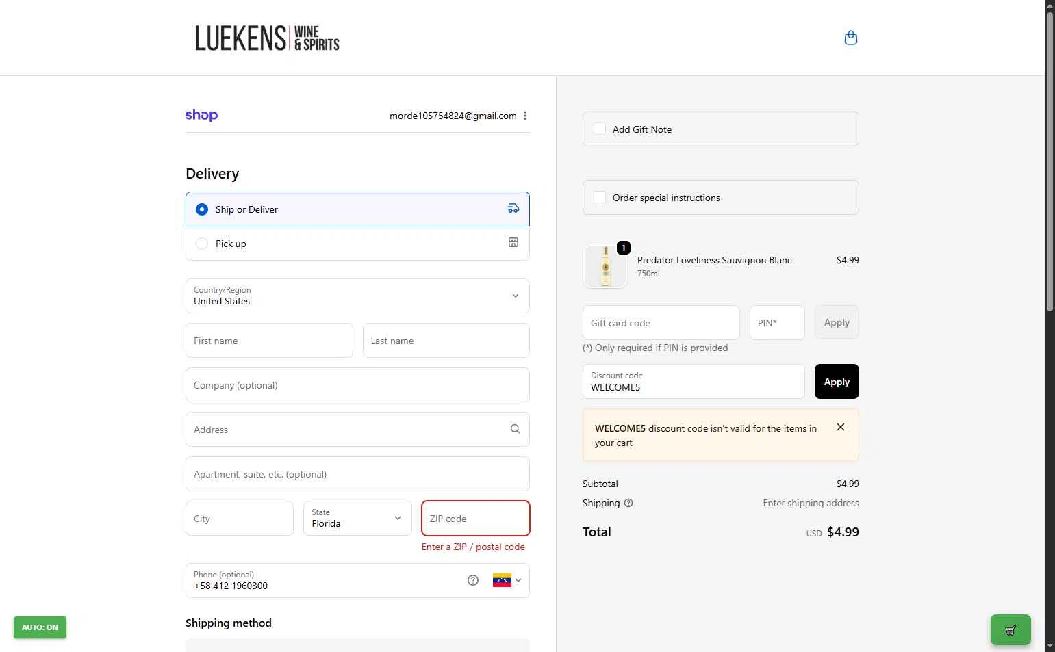Click the Apartment, suite, etc. field

point(357,474)
